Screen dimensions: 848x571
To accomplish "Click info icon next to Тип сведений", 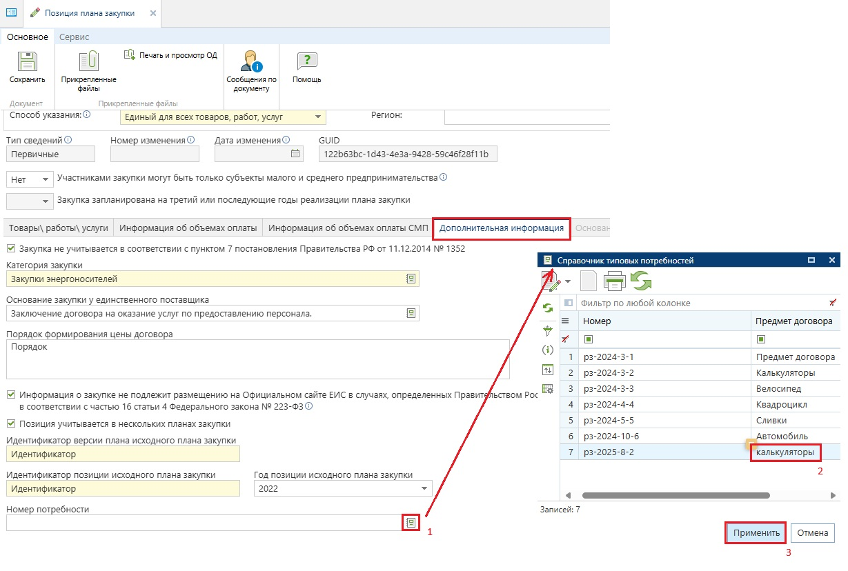I will (68, 140).
